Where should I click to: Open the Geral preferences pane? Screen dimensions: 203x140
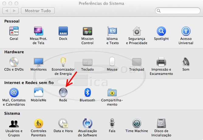click(x=14, y=31)
